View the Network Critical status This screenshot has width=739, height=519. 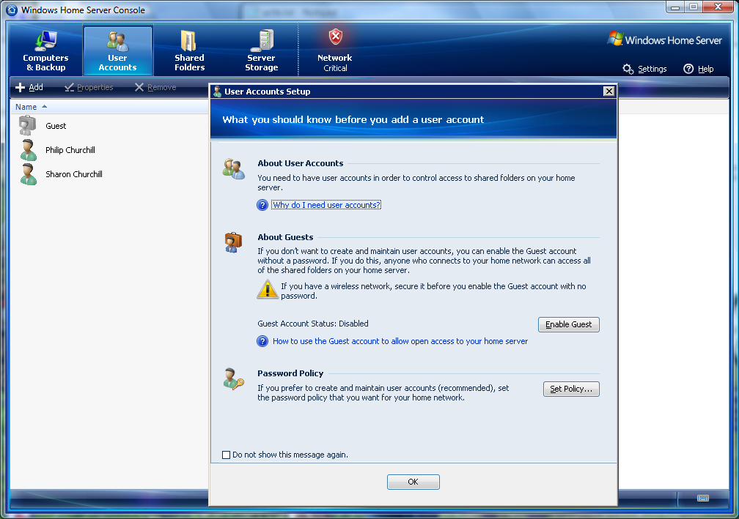coord(335,51)
